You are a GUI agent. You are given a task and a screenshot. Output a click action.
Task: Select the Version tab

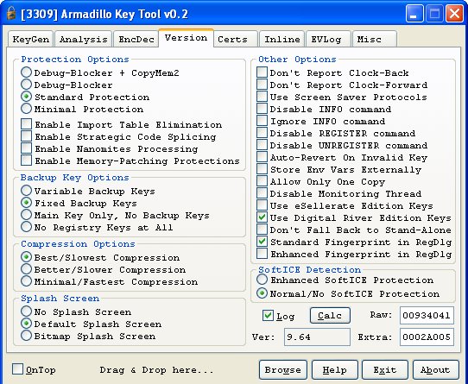(x=186, y=38)
